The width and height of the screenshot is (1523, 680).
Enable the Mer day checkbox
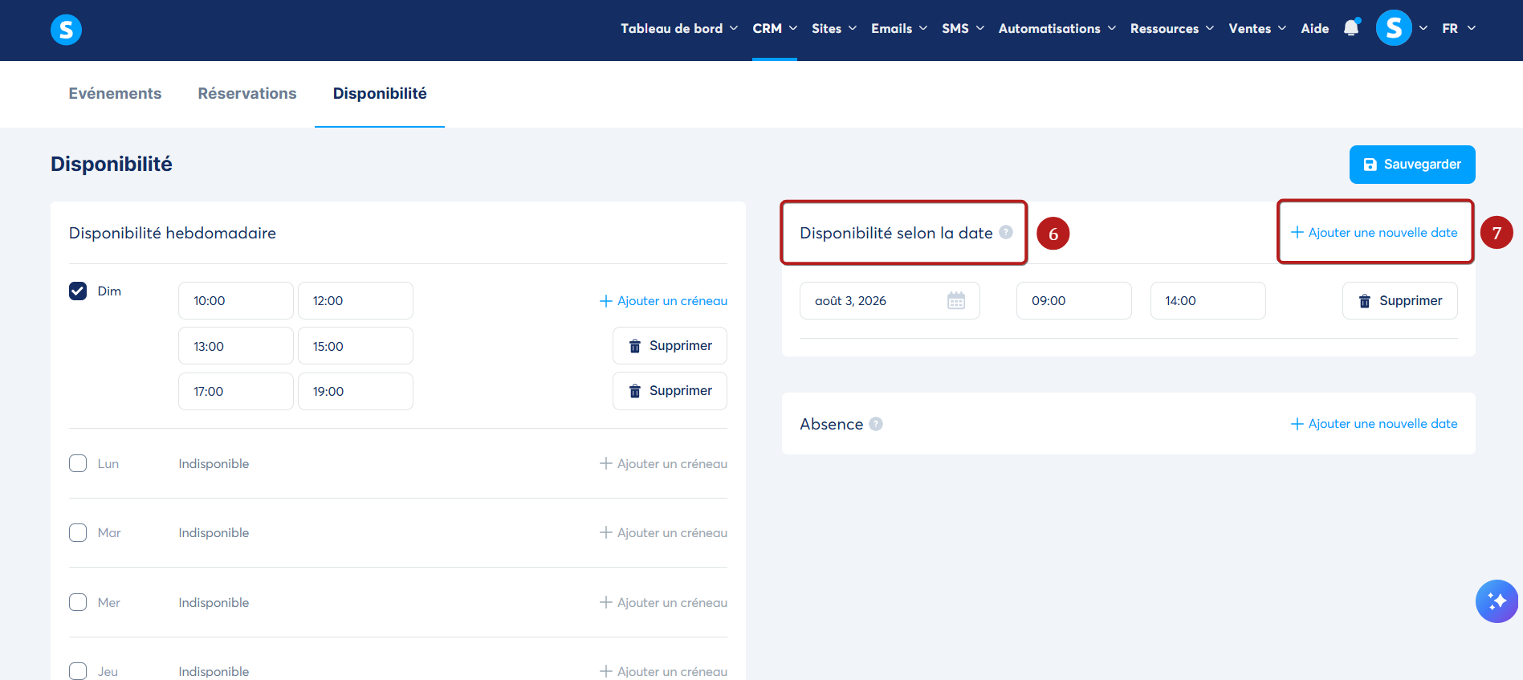coord(78,602)
